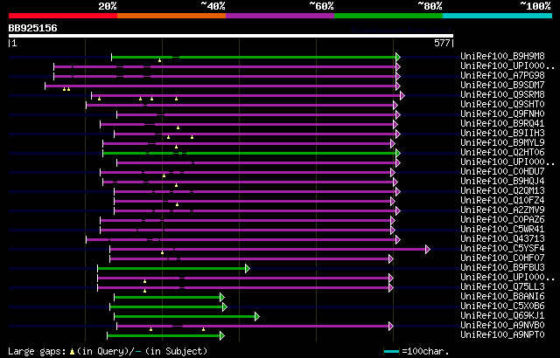Screen dimensions: 560x358
Task: Click the yellow gap marker under Q75LL3 alignment
Action: tap(144, 291)
